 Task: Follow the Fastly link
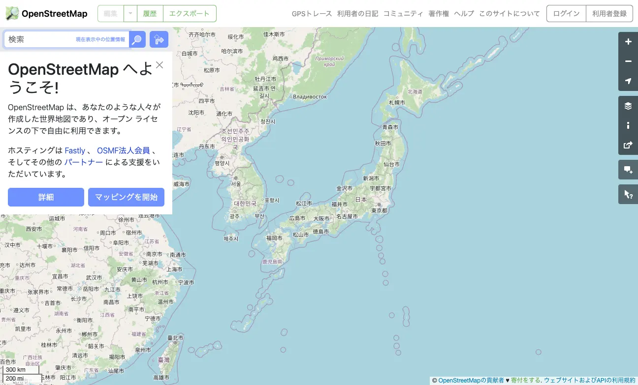point(75,150)
